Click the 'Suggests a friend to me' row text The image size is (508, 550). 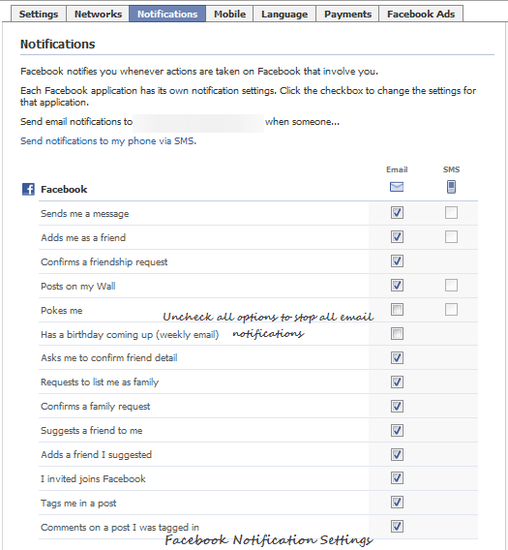[x=92, y=431]
